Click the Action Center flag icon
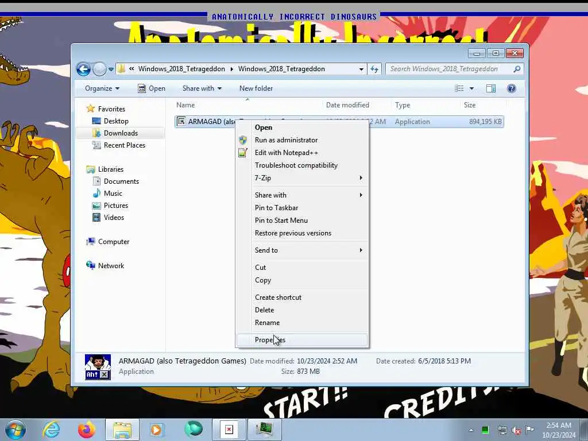The height and width of the screenshot is (441, 588). coord(529,430)
